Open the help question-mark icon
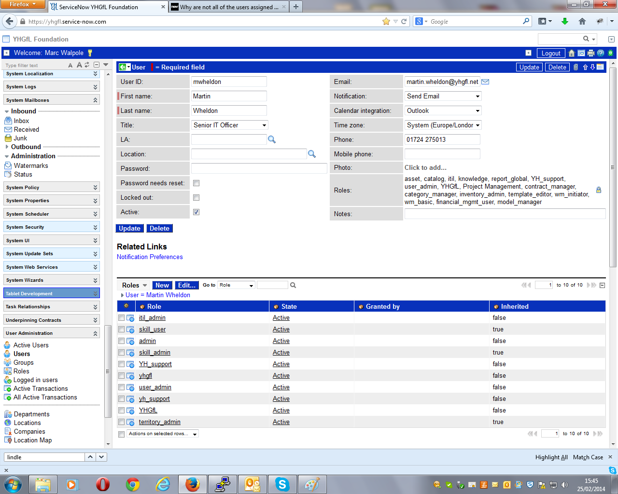 (601, 53)
